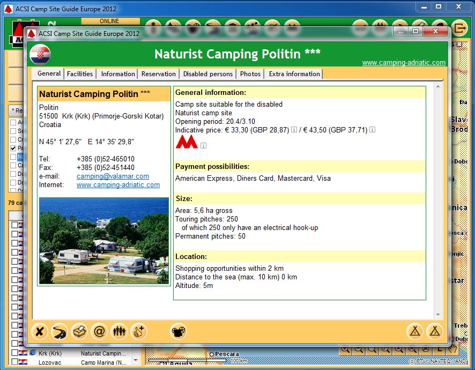Click the fax number +385 (0)52-451440
Viewport: 475px width, 370px height.
pos(106,168)
